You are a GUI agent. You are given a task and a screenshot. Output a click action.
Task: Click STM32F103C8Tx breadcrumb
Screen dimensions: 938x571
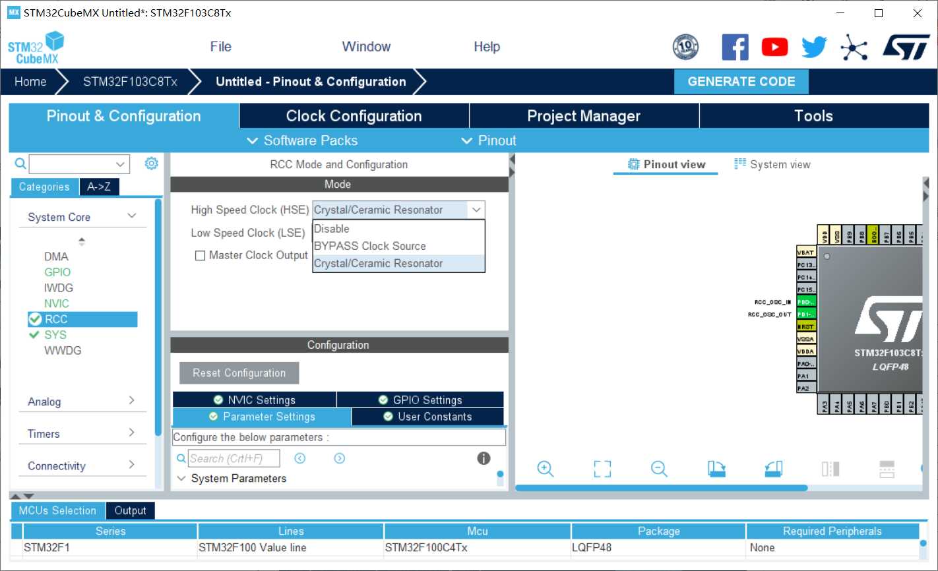coord(130,82)
